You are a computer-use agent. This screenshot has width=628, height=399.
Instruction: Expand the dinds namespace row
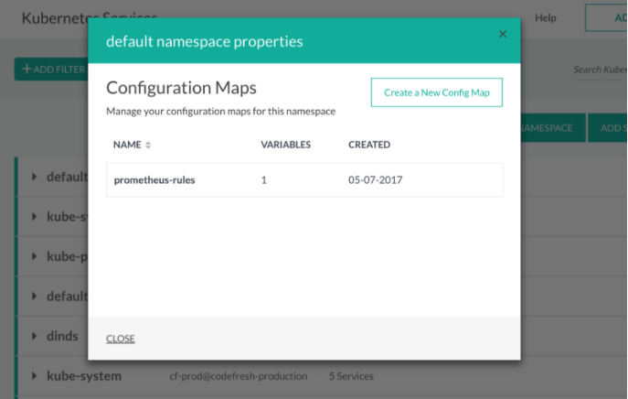pos(34,336)
